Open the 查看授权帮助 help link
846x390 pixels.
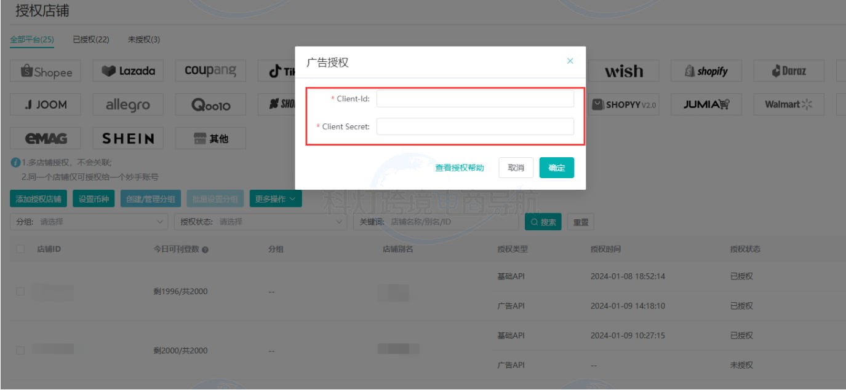[x=459, y=168]
